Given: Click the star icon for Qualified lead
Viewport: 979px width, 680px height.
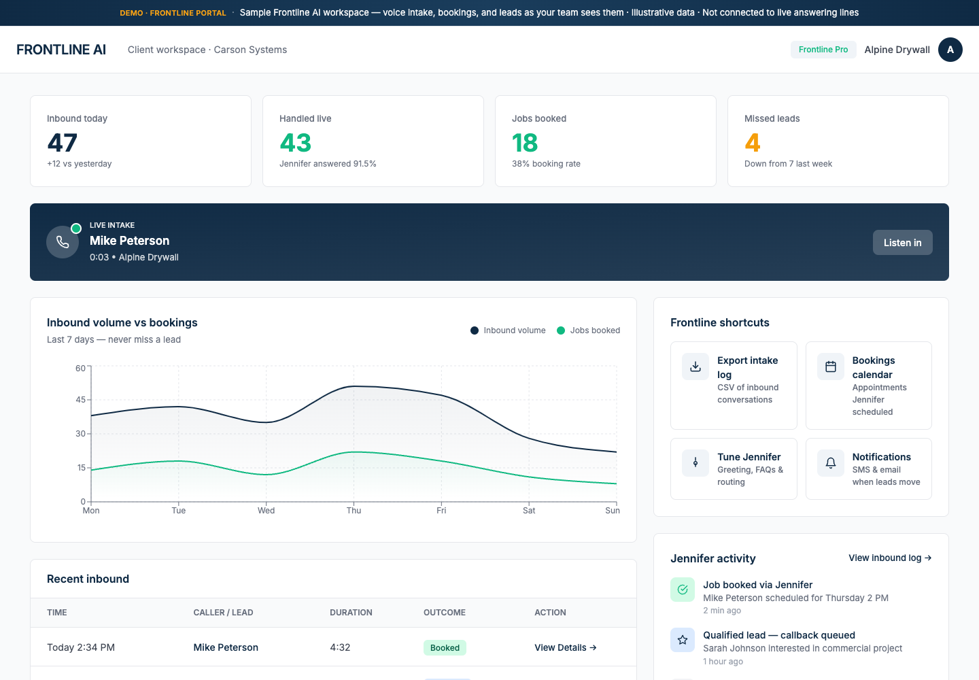Looking at the screenshot, I should click(x=683, y=640).
